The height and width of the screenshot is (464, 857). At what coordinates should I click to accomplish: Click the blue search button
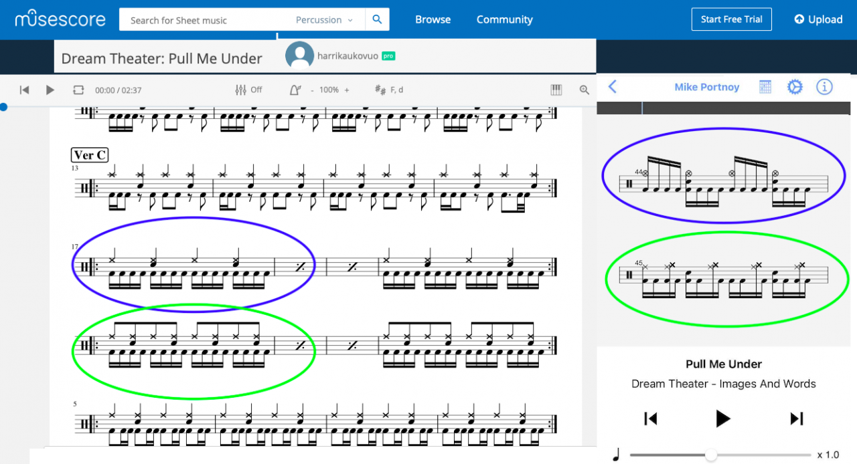click(x=377, y=19)
